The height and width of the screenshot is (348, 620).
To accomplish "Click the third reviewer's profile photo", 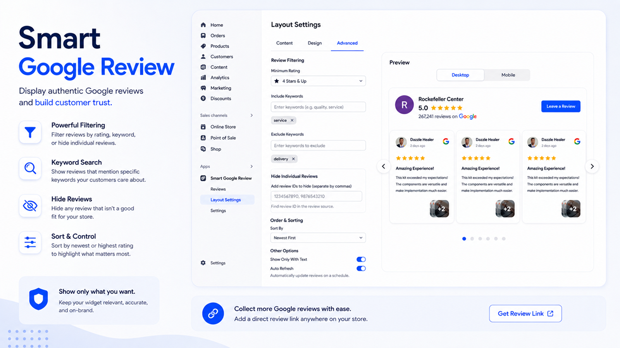I will pyautogui.click(x=533, y=142).
